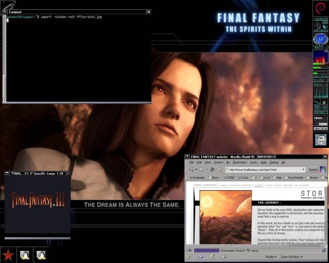Click the Forward arrow in Mozilla
Viewport: 329px width, 263px height.
coord(201,169)
